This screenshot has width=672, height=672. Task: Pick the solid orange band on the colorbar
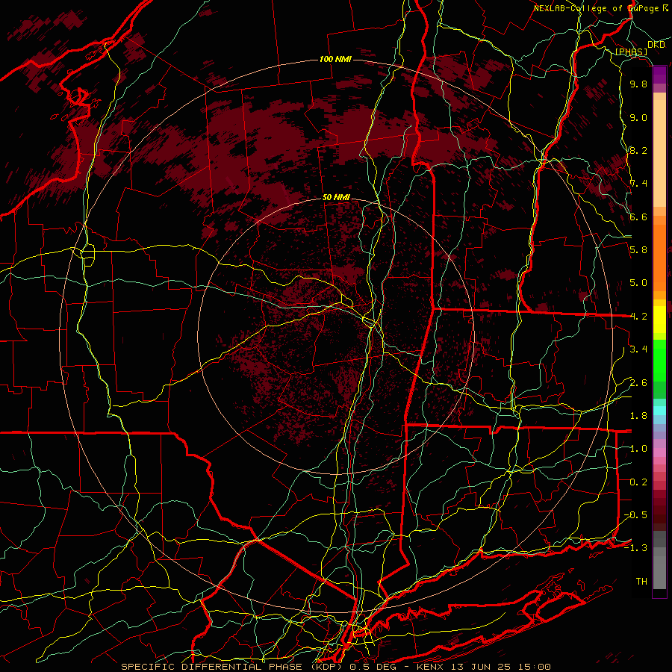tap(659, 257)
